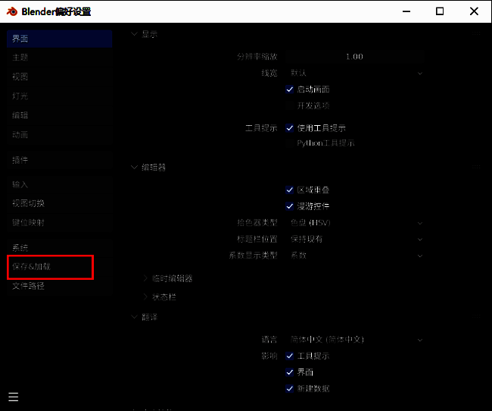The height and width of the screenshot is (411, 492).
Task: Enable Python工具提示 checkbox
Action: [x=290, y=143]
